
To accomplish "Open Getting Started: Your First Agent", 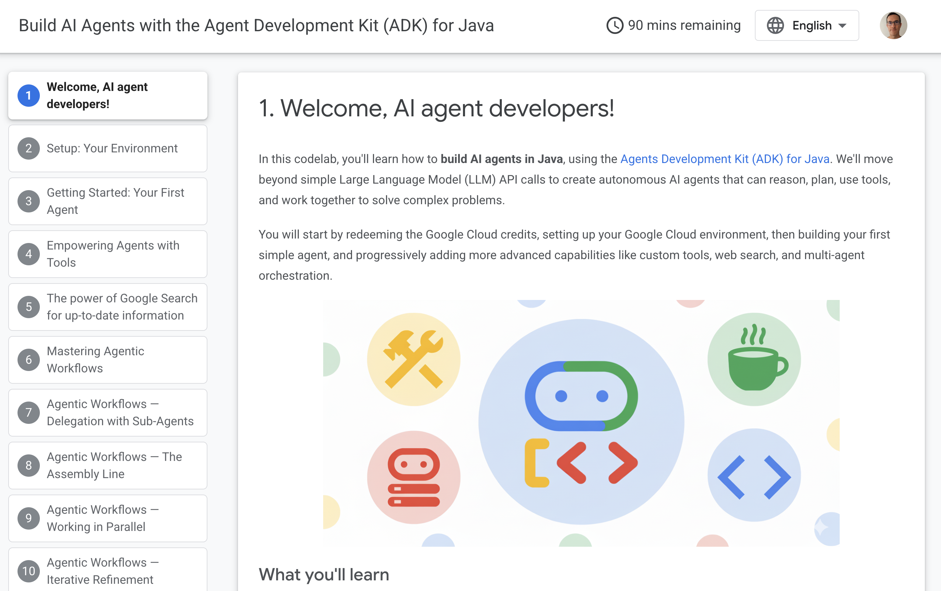I will 115,201.
